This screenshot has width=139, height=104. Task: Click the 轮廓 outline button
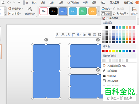[106, 14]
